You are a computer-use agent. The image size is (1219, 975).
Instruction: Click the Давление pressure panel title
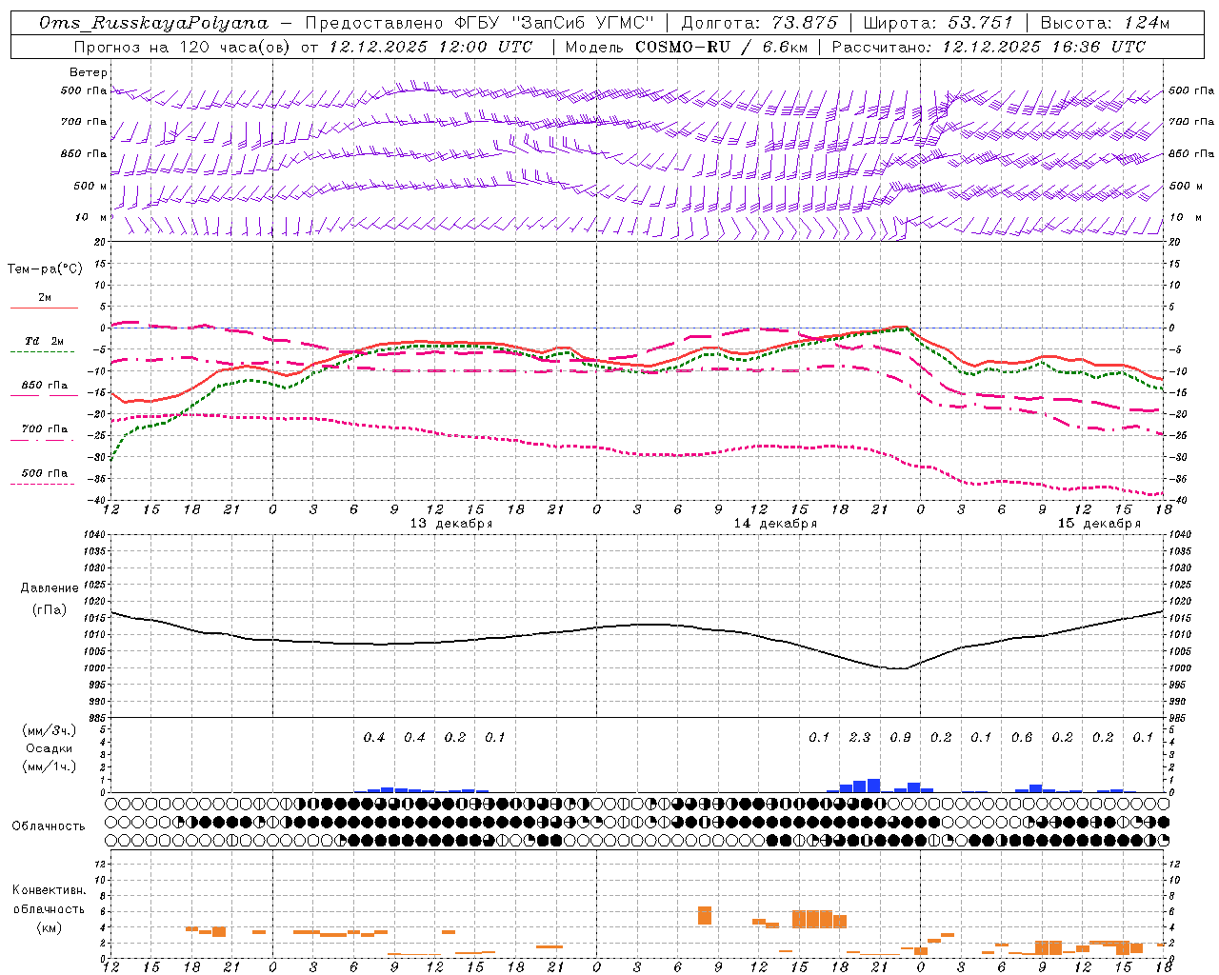click(x=50, y=588)
